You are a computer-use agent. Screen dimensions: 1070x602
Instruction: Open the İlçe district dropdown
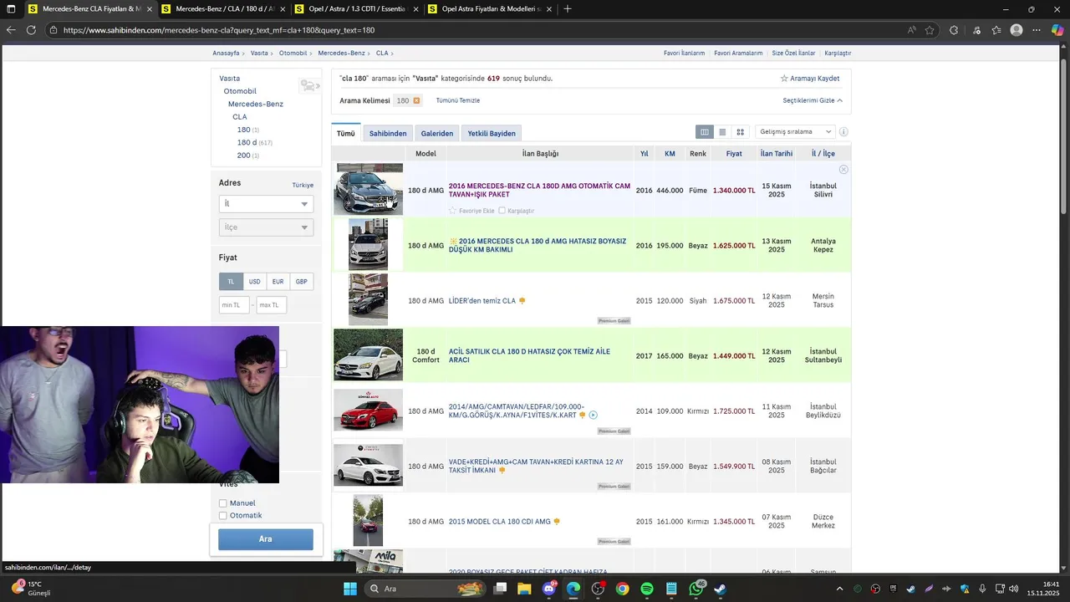click(x=266, y=227)
